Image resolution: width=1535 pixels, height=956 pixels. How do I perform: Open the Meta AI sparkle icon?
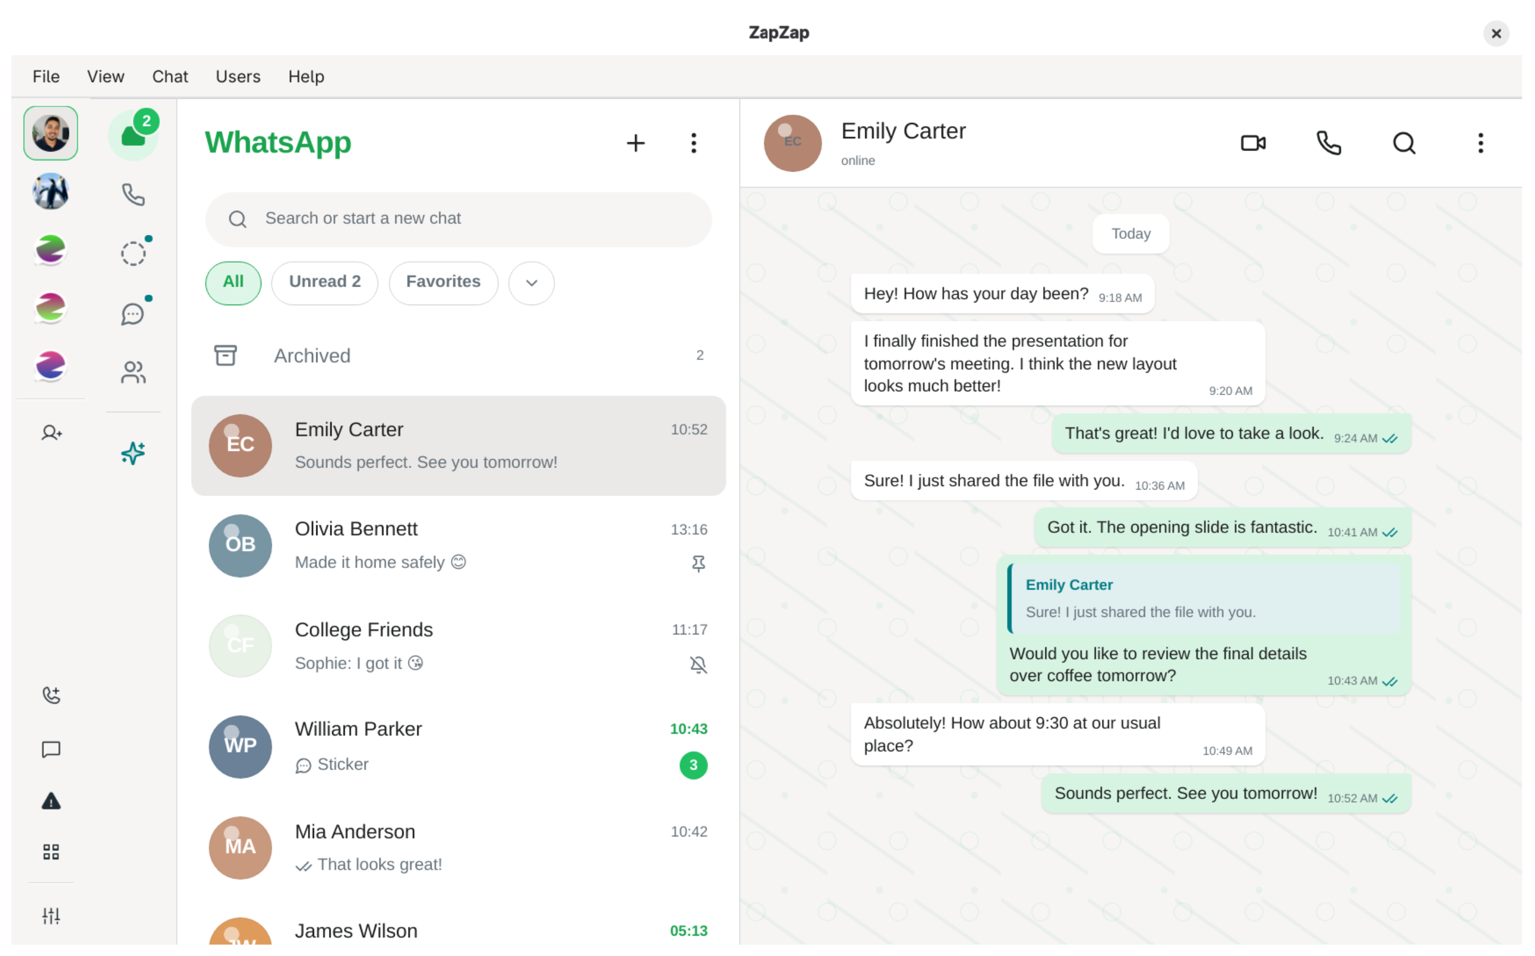tap(133, 453)
